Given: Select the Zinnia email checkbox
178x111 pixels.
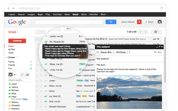Looking at the screenshot, I should click(37, 91).
